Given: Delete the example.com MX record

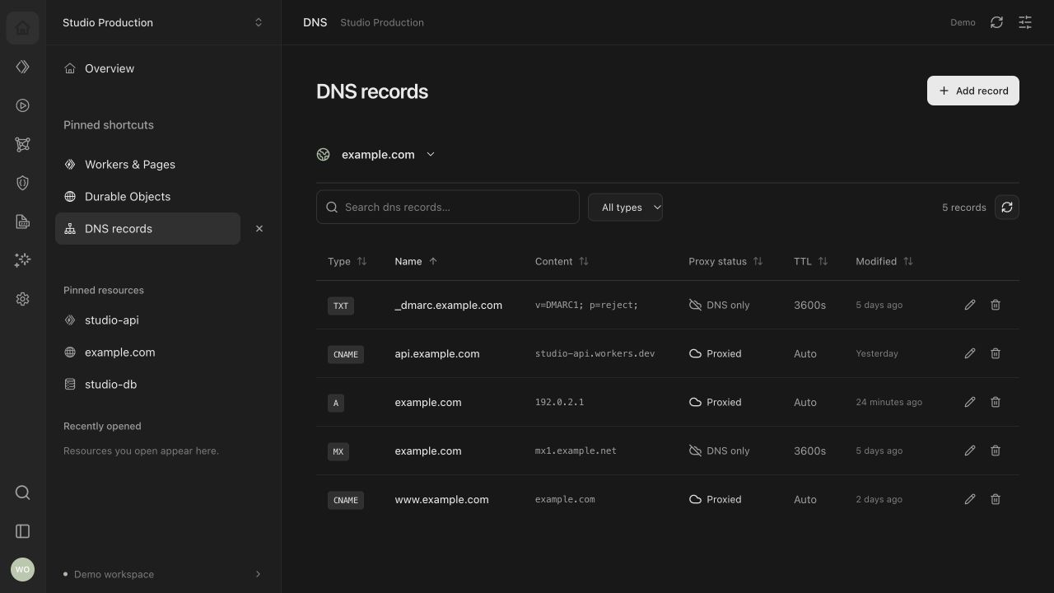Looking at the screenshot, I should (x=996, y=451).
